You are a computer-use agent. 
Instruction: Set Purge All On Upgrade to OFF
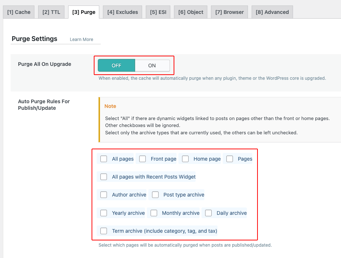pos(116,66)
